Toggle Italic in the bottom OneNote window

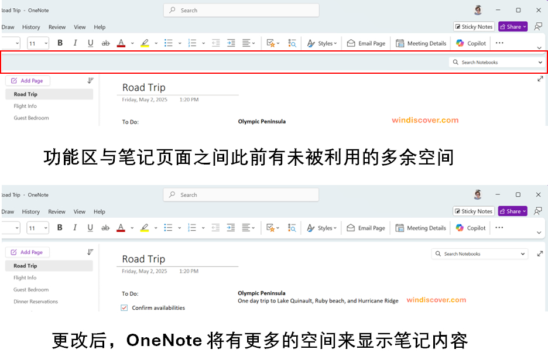pos(75,227)
